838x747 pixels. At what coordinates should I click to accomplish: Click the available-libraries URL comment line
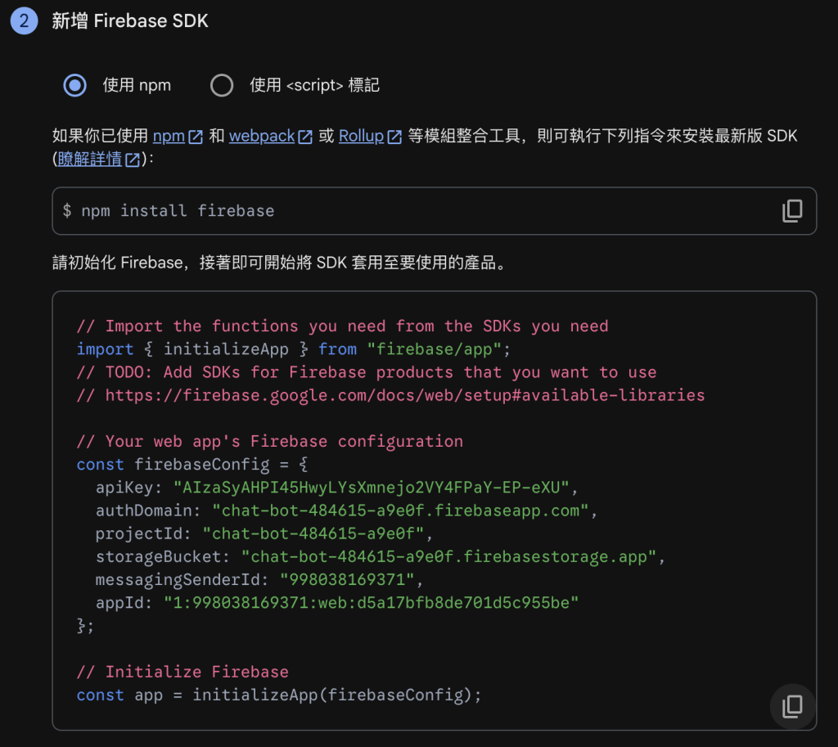390,395
